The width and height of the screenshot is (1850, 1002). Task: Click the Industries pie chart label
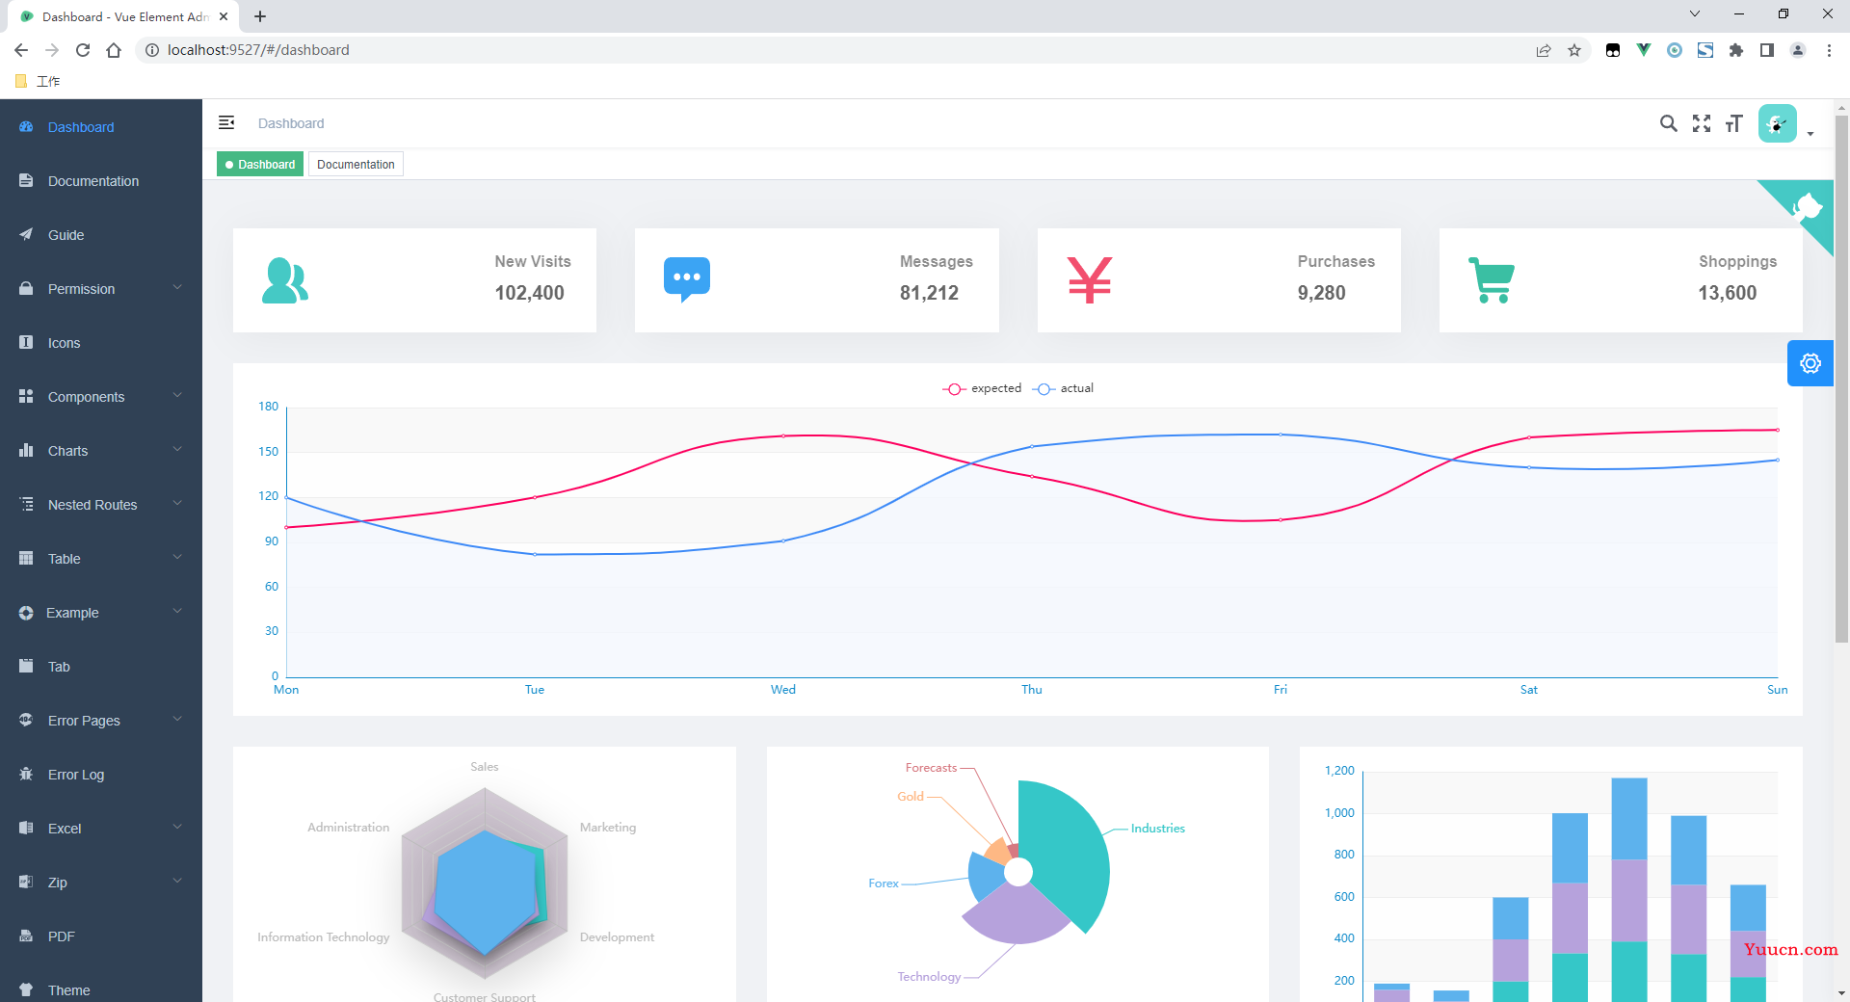pos(1157,829)
